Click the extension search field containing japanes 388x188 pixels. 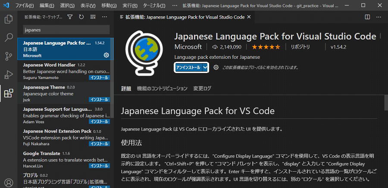[66, 30]
